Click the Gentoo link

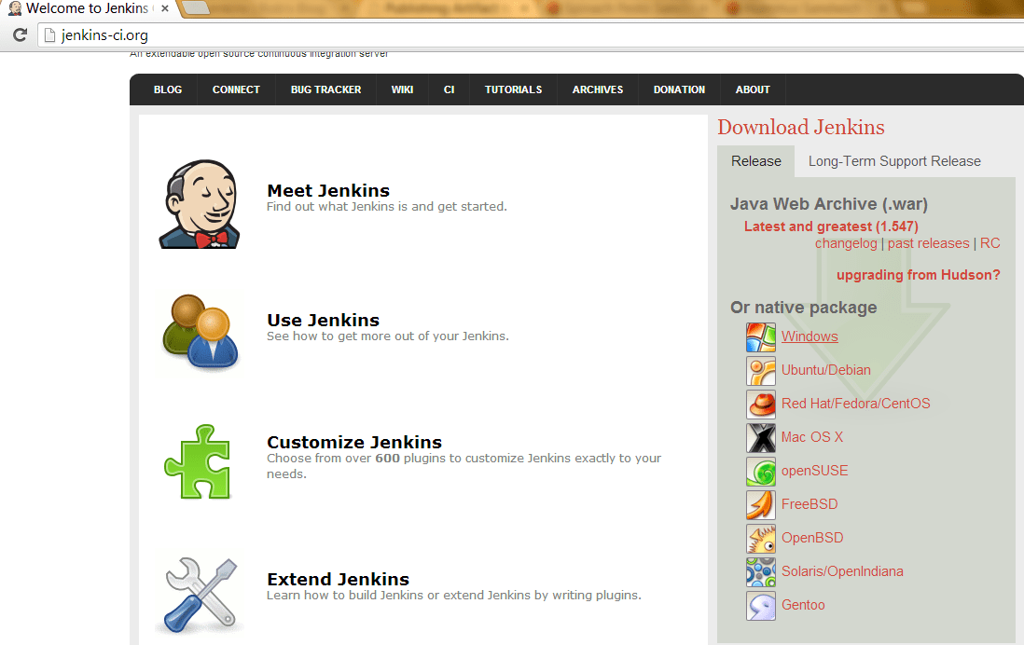803,605
